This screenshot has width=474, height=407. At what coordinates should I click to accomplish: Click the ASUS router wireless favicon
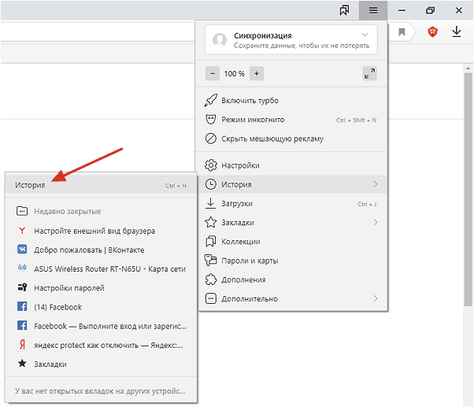pos(22,268)
